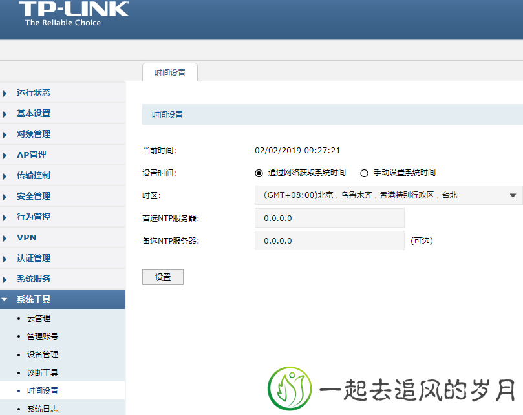Click the 首选NTP服务器 input field
523x415 pixels.
329,218
